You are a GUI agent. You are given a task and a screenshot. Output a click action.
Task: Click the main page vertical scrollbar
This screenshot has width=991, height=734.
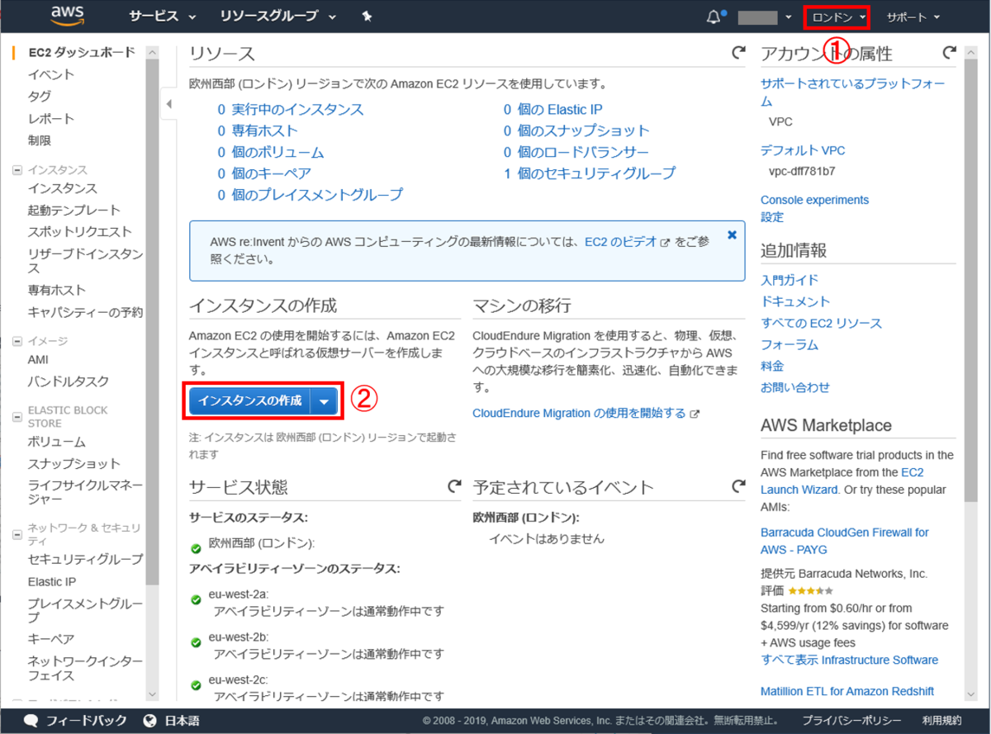click(x=970, y=281)
